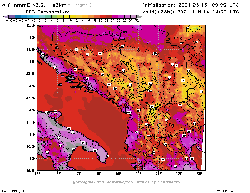The width and height of the screenshot is (250, 193).
Task: Click the '44.5N' latitude axis label
Action: pyautogui.click(x=31, y=50)
